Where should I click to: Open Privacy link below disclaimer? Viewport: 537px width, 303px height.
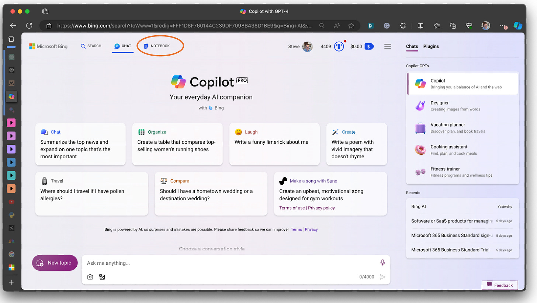(311, 229)
